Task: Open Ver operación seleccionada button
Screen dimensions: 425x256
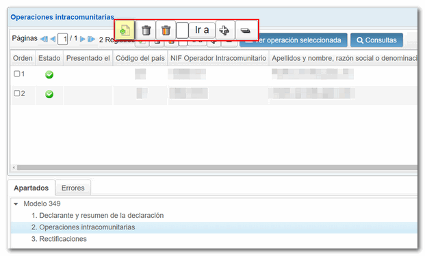Action: click(294, 40)
